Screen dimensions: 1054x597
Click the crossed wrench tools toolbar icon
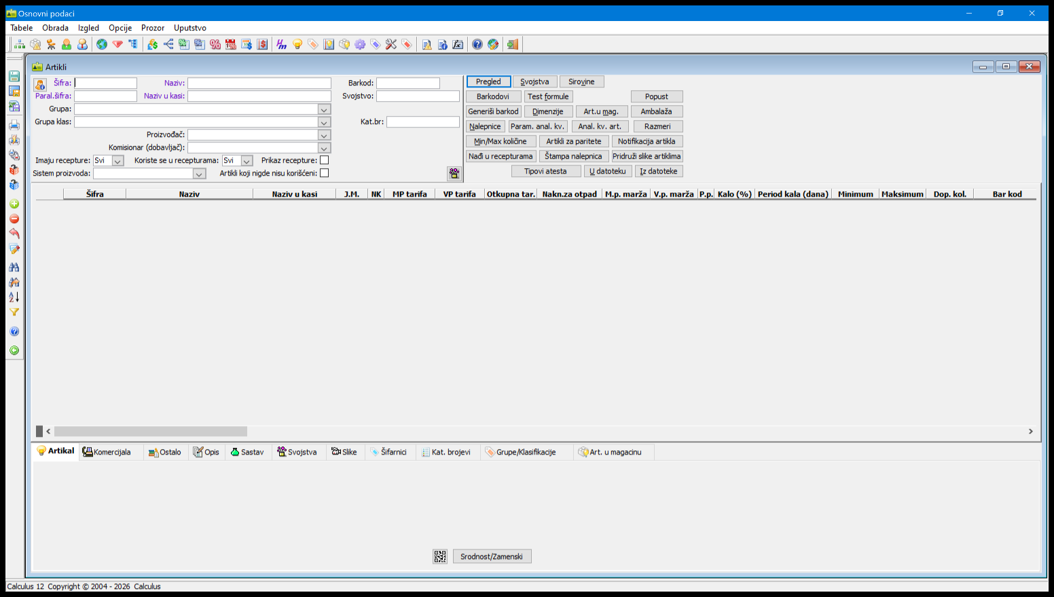coord(391,44)
